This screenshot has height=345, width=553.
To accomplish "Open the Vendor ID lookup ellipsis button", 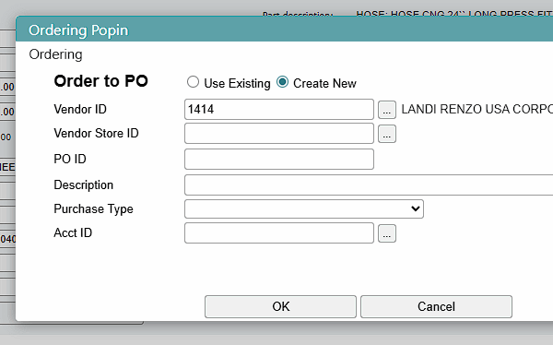I will pos(387,110).
